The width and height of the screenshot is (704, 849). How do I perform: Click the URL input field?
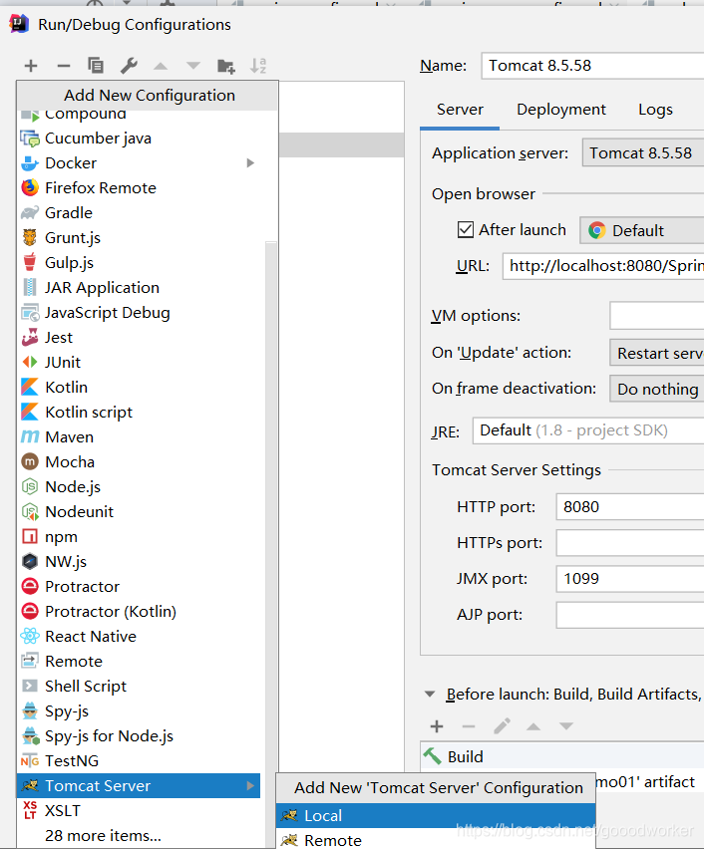click(603, 266)
